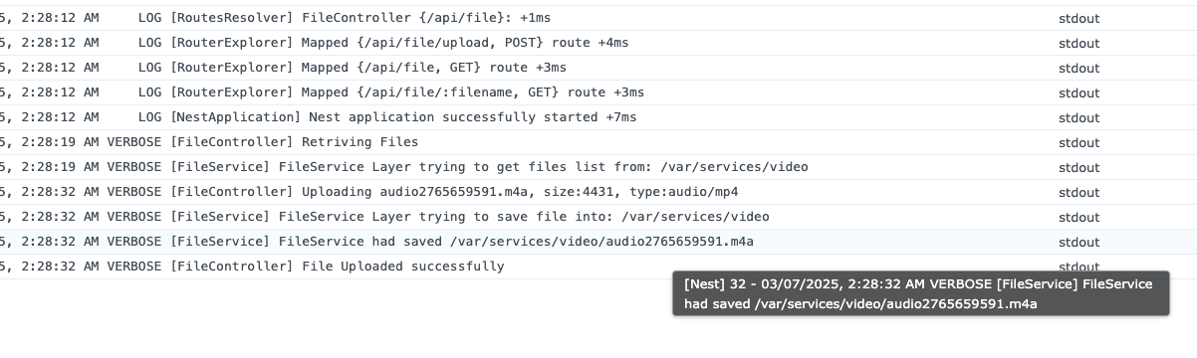
Task: Click the 2:28:19 AM timestamp of Retriving Files
Action: pyautogui.click(x=59, y=142)
